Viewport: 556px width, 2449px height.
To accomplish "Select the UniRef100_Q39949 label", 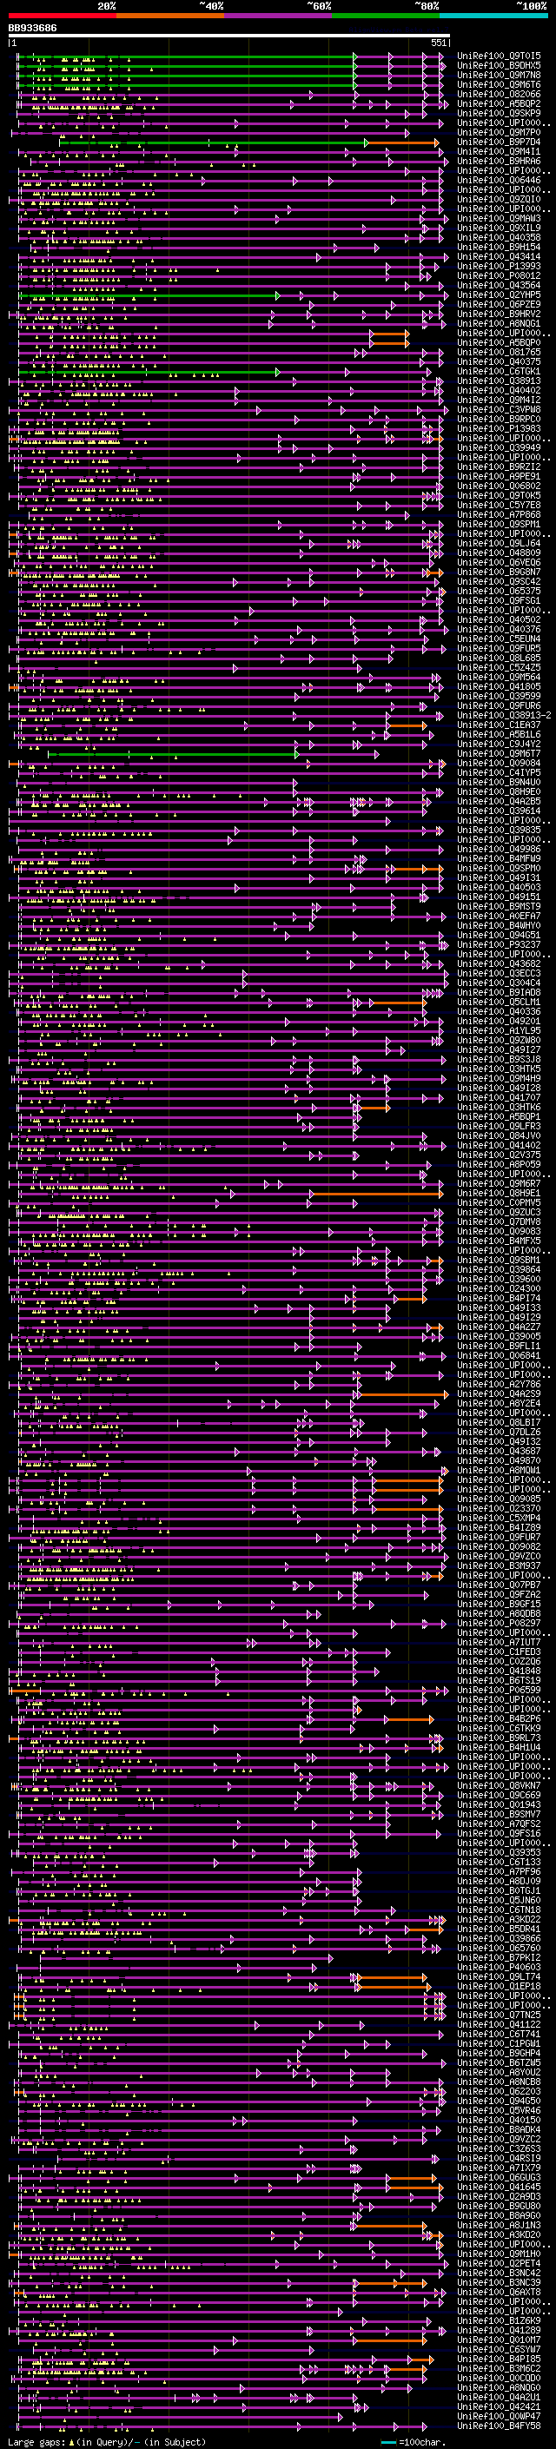I will (x=498, y=447).
